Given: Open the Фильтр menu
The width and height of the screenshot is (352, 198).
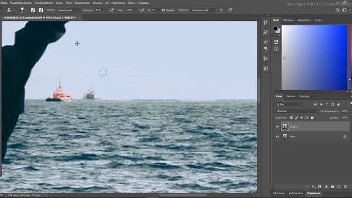Looking at the screenshot, I should coord(97,3).
